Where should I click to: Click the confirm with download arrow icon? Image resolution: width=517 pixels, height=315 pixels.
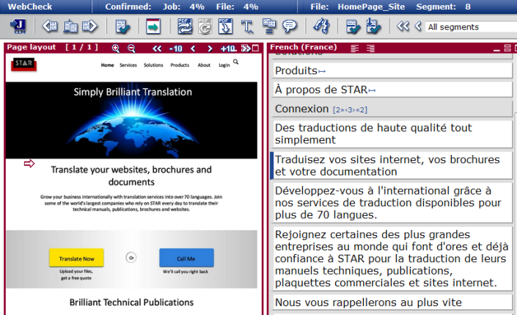[373, 26]
